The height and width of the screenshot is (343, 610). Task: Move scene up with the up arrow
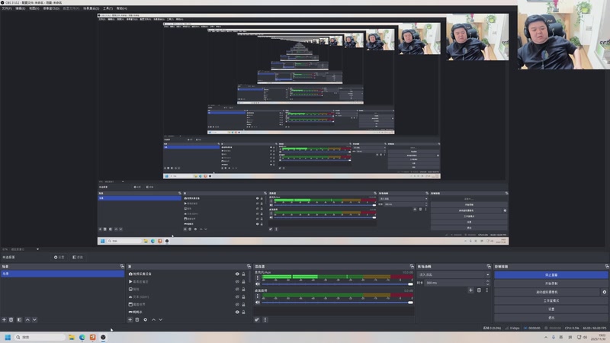click(x=27, y=319)
